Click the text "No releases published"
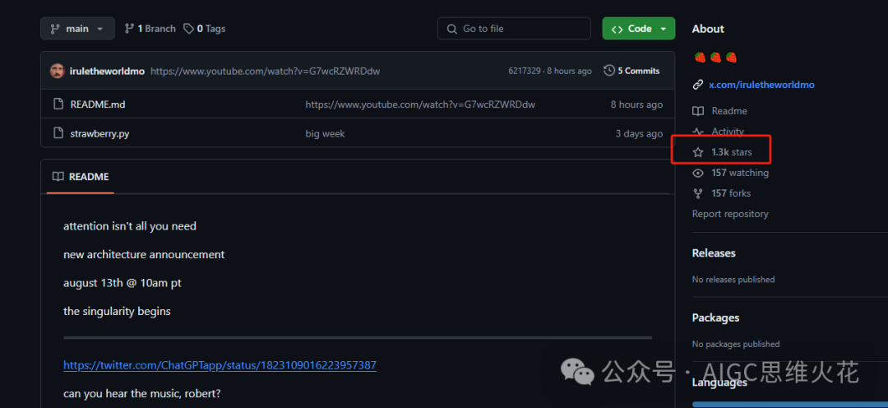The width and height of the screenshot is (888, 408). pos(733,280)
